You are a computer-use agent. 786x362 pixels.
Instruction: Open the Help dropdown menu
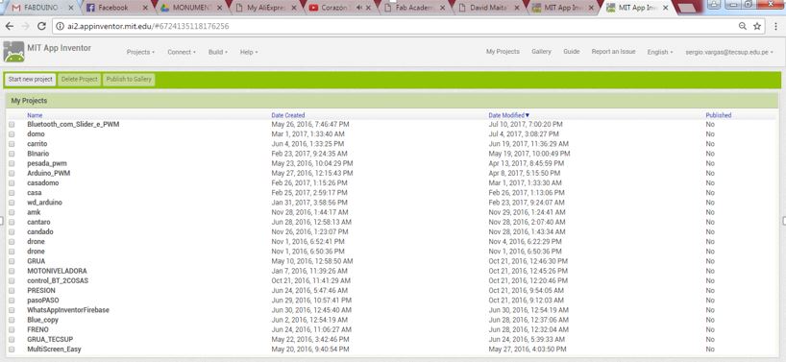pos(249,52)
